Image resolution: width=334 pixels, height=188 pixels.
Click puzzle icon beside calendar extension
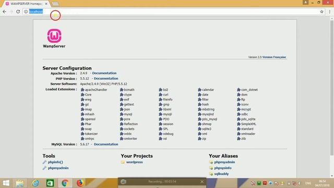pyautogui.click(x=199, y=90)
